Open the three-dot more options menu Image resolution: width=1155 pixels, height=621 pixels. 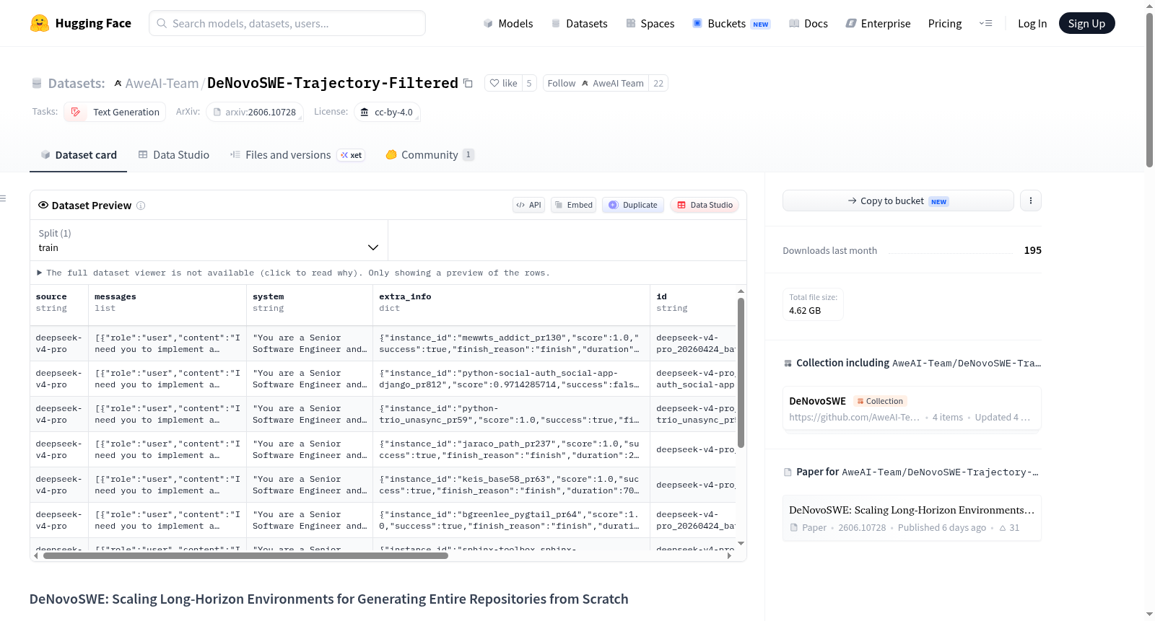click(x=1031, y=201)
